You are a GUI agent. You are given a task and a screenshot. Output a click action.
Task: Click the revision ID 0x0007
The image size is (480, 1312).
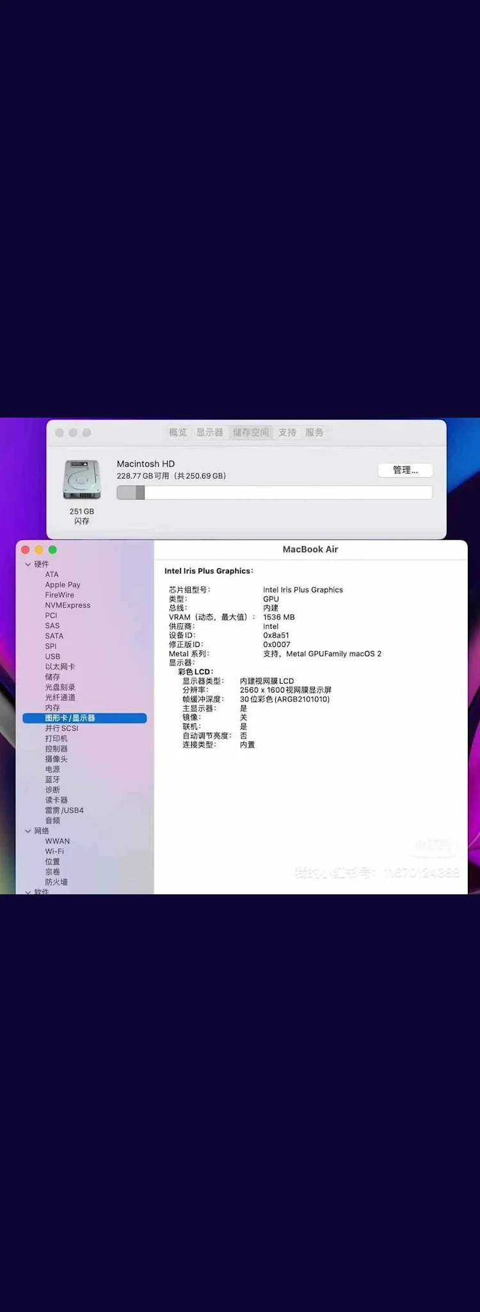click(x=276, y=644)
